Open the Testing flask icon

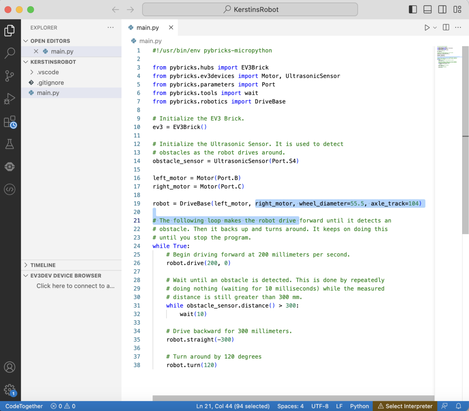pos(10,144)
